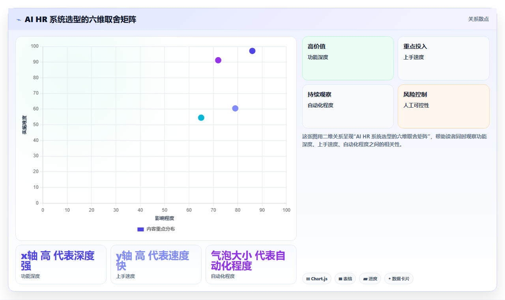Click the 自动化程度 caption under 气泡大小 card
Image resolution: width=505 pixels, height=300 pixels.
pos(223,276)
